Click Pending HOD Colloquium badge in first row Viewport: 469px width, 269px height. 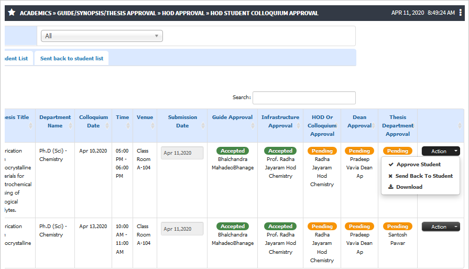tap(322, 151)
